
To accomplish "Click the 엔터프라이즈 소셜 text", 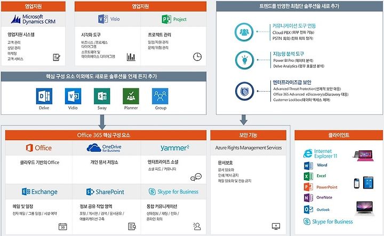I will (x=163, y=162).
